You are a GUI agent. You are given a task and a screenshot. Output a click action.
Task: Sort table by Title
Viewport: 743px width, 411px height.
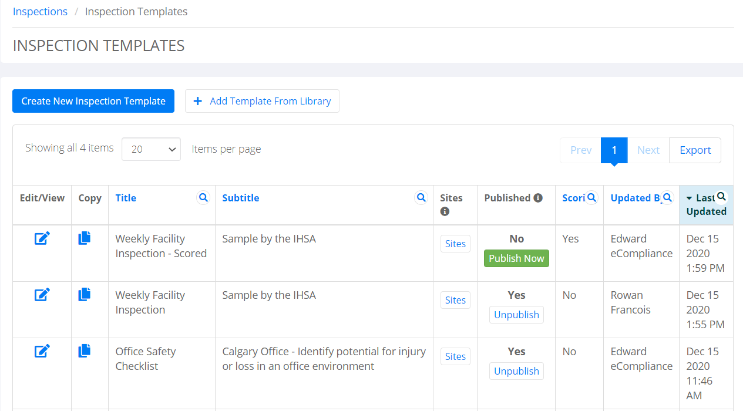(x=126, y=198)
